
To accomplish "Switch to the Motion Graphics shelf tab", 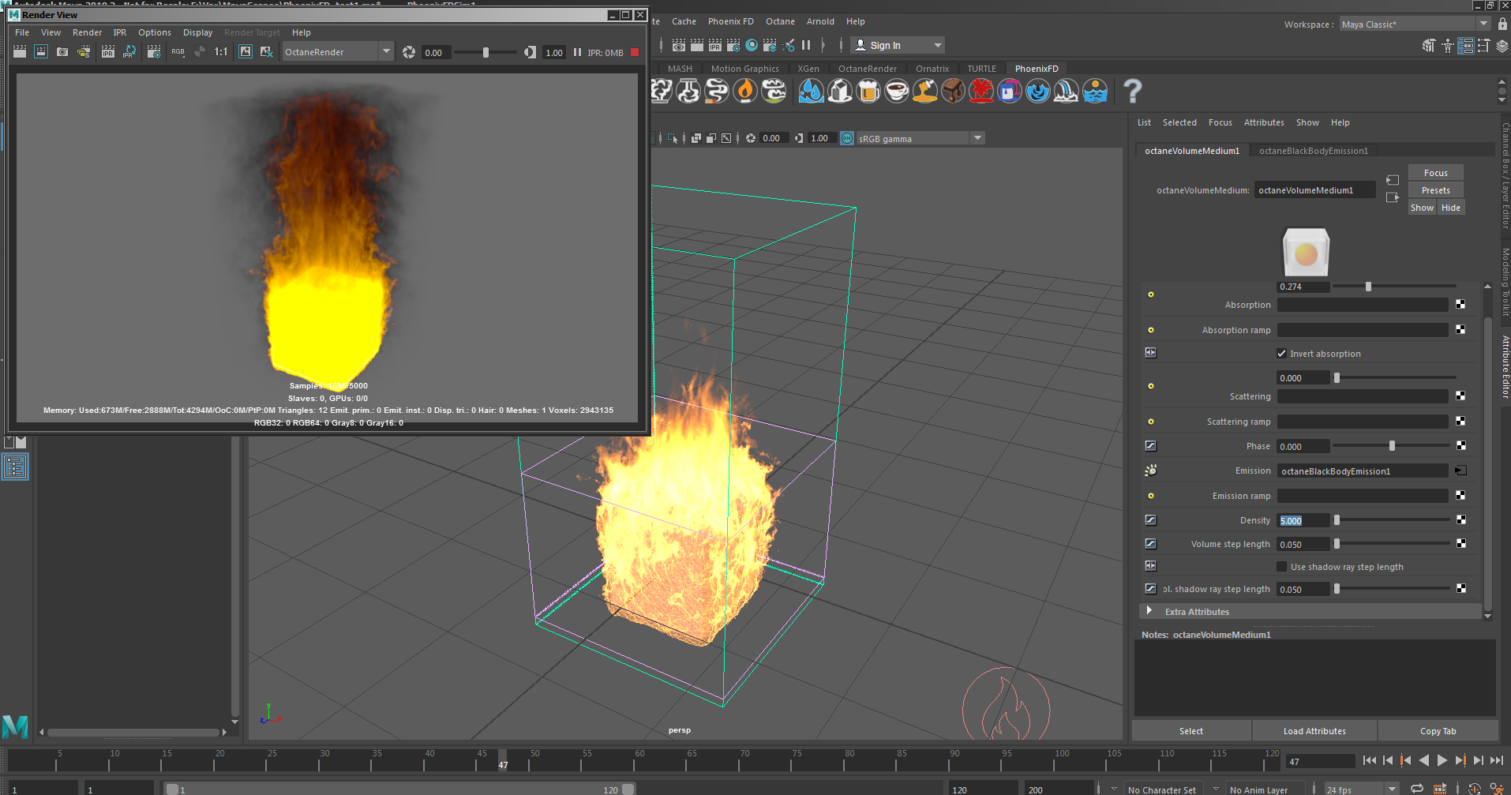I will [x=744, y=69].
